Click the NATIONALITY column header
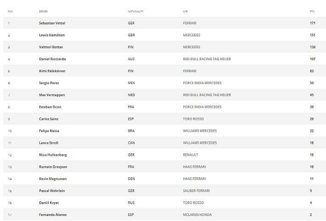326x221 pixels. click(x=135, y=11)
